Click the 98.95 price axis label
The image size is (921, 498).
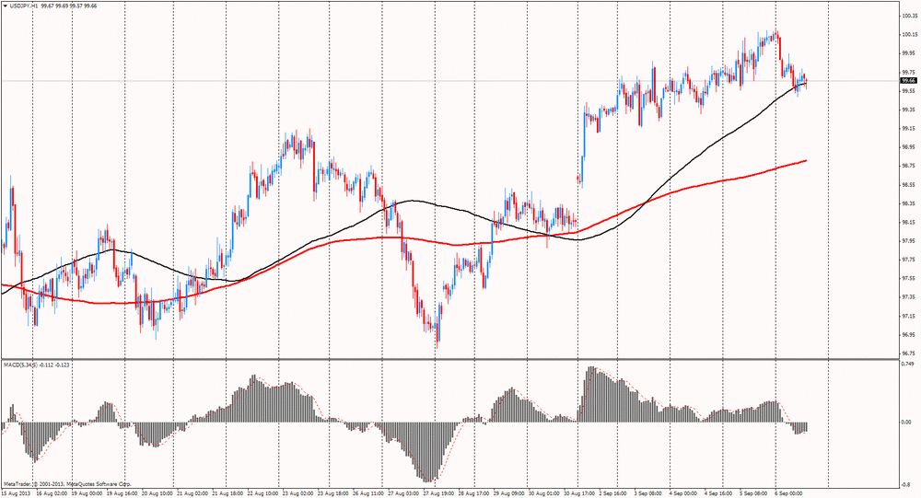pyautogui.click(x=908, y=146)
